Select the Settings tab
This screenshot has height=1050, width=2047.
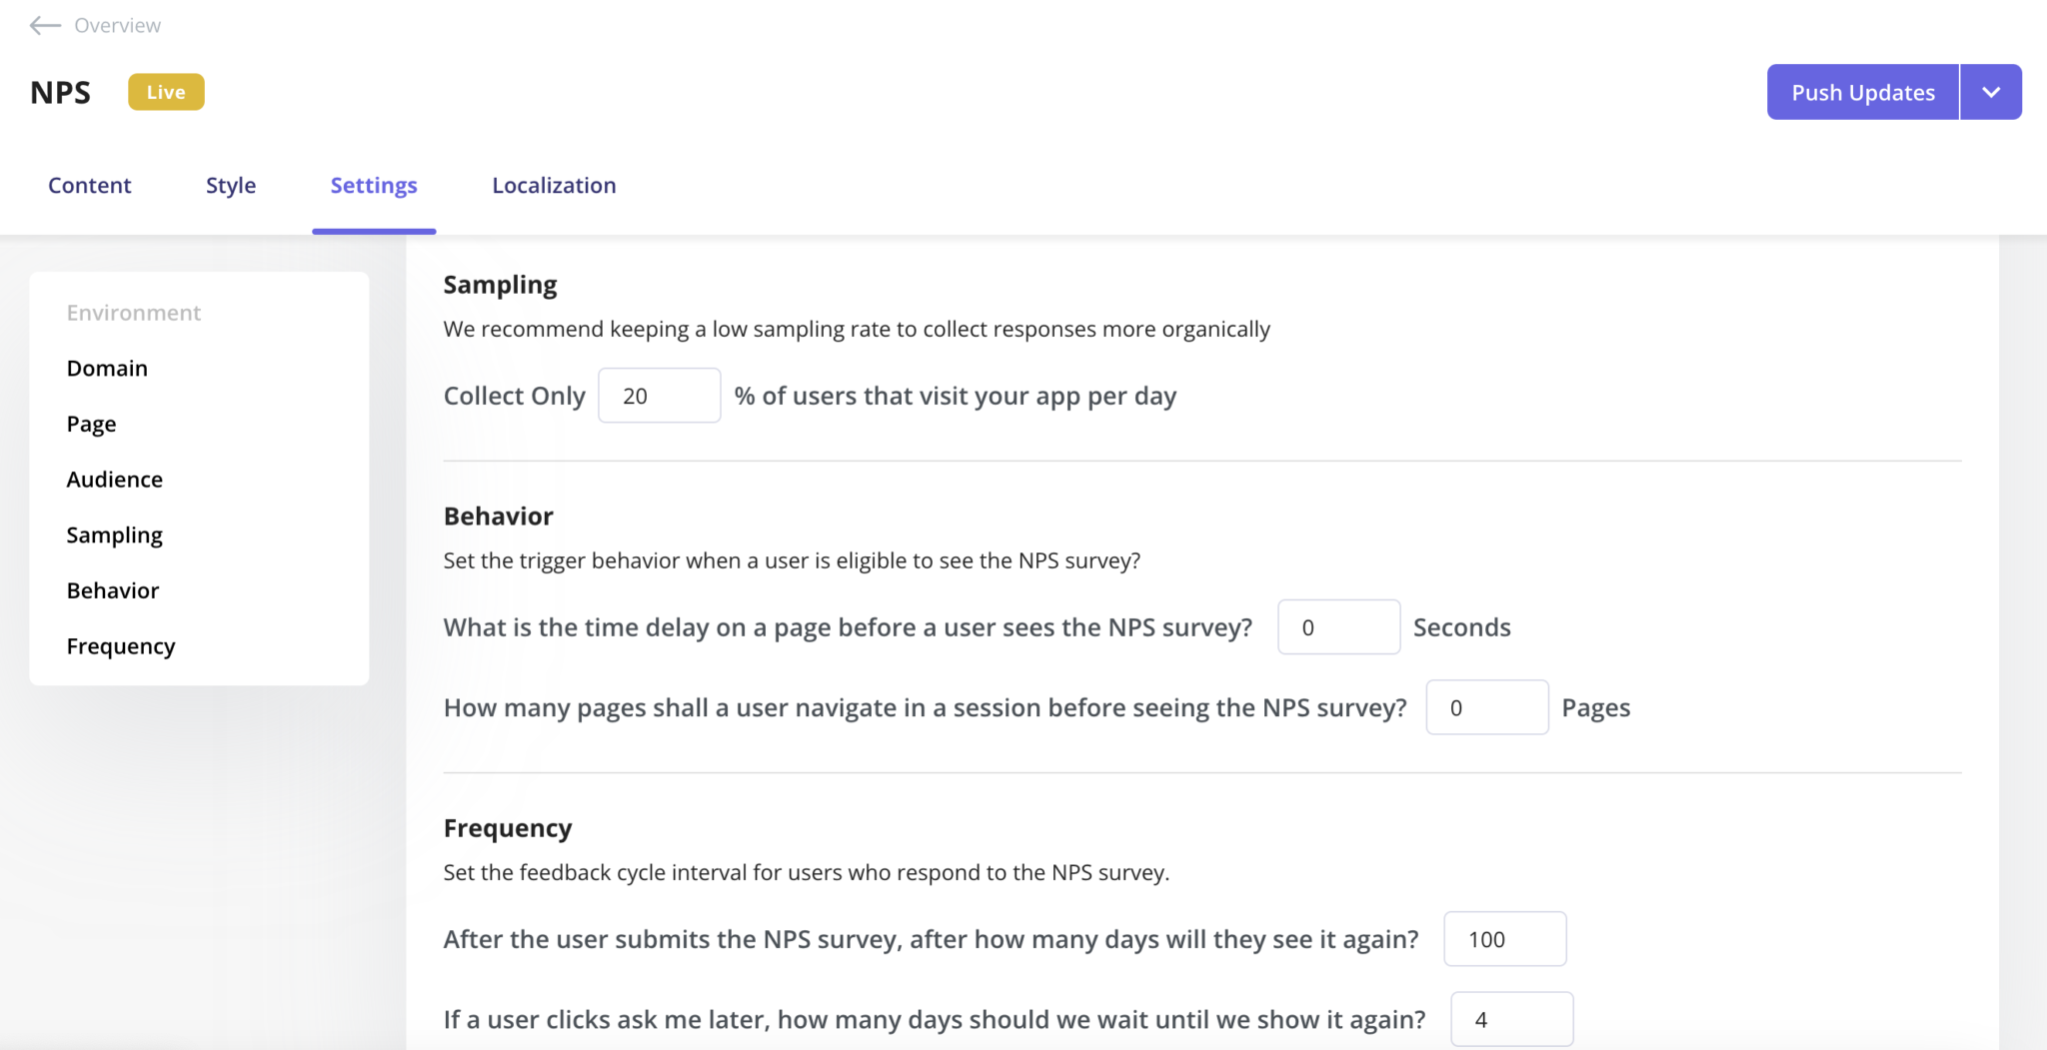(373, 185)
